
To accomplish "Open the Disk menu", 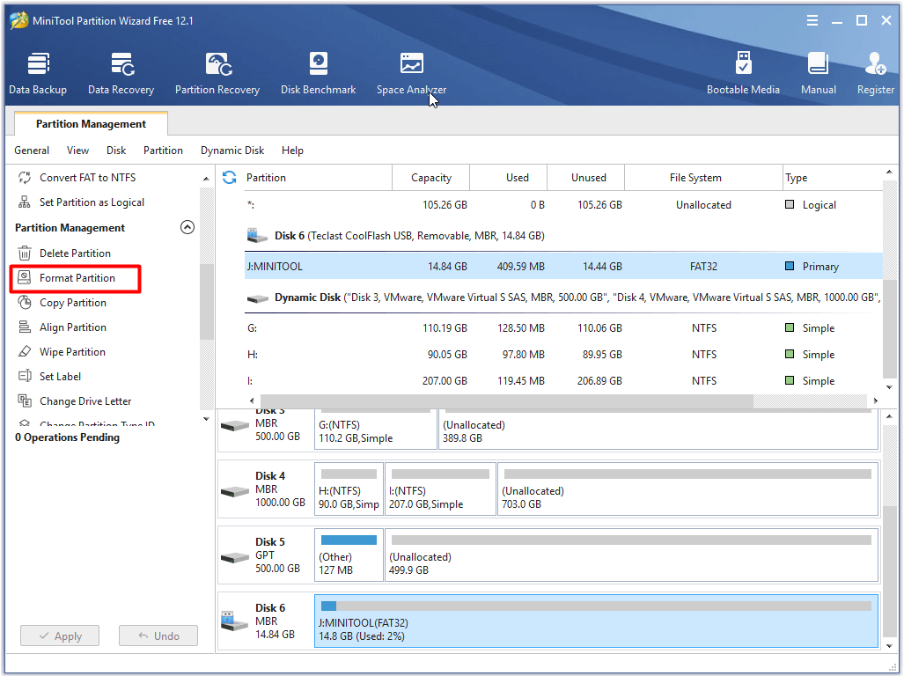I will (x=116, y=151).
